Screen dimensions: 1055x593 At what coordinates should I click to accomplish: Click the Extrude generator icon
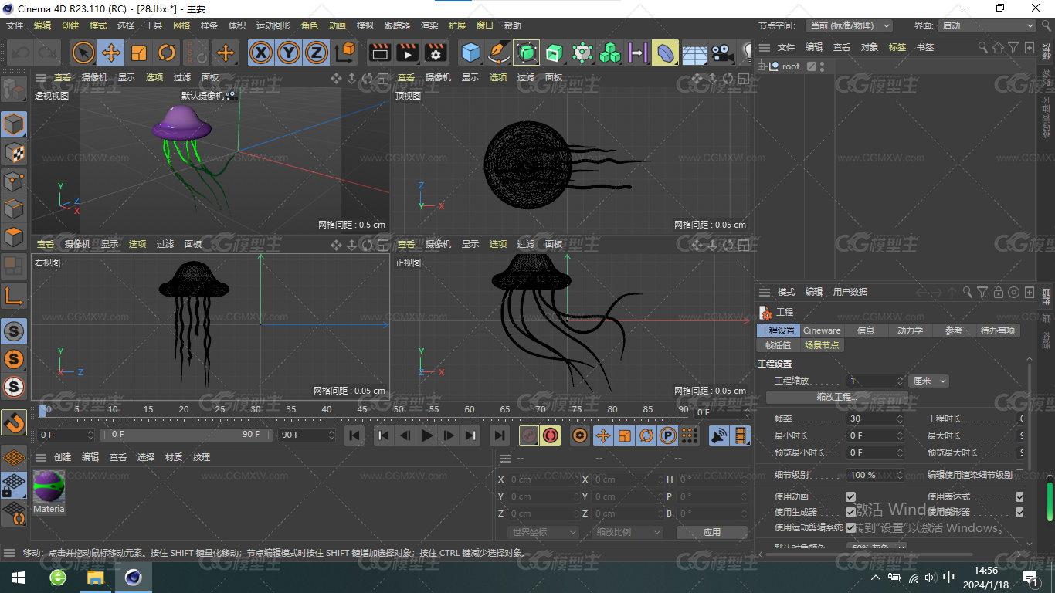click(555, 53)
